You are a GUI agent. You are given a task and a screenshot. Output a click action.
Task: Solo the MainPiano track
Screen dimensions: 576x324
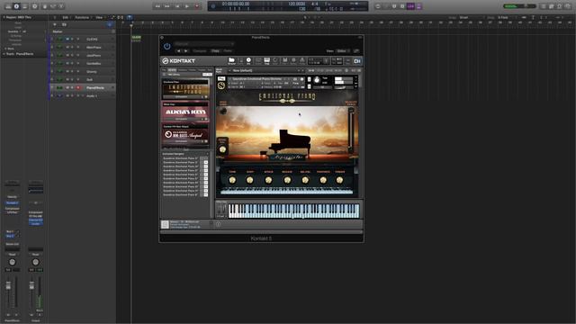point(72,47)
